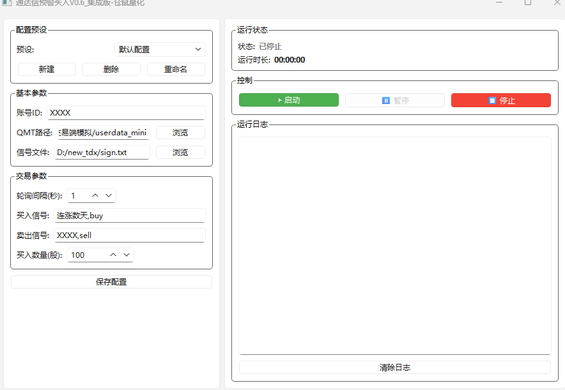
Task: Decrease 买入数量 with the down arrow
Action: click(126, 255)
